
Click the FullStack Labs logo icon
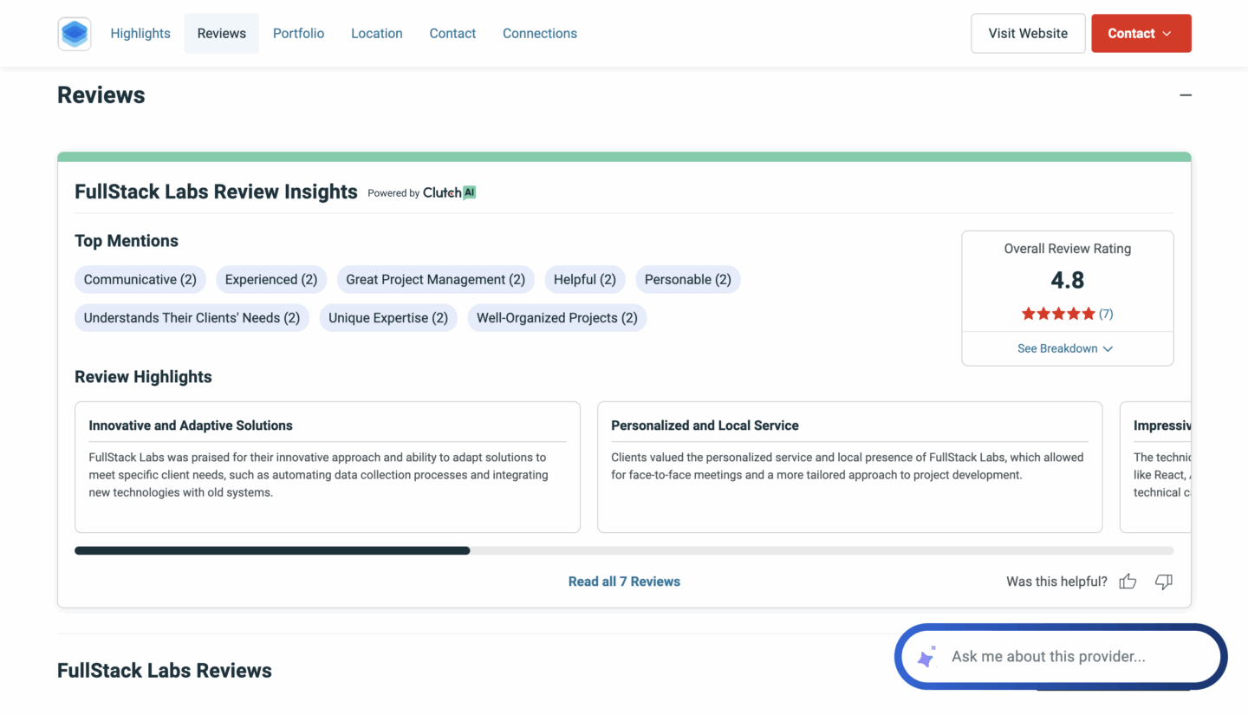point(75,34)
